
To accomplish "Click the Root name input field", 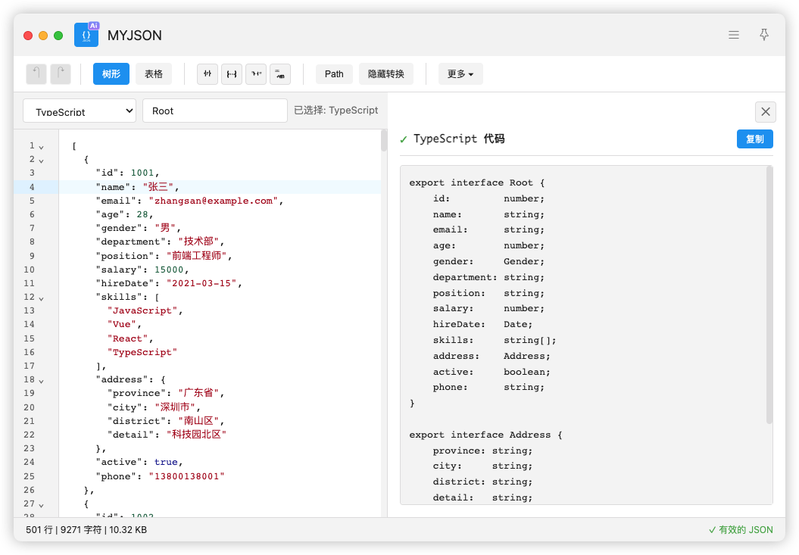I will pyautogui.click(x=214, y=111).
